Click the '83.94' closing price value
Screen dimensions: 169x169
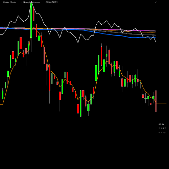pos(161,124)
